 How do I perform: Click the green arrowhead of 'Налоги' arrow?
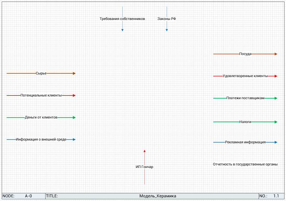(x=276, y=122)
